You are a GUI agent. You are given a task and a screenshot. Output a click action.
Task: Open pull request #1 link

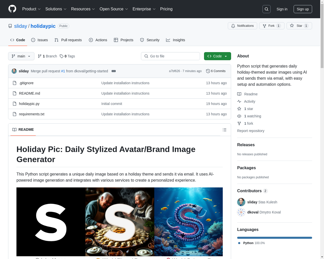[63, 71]
